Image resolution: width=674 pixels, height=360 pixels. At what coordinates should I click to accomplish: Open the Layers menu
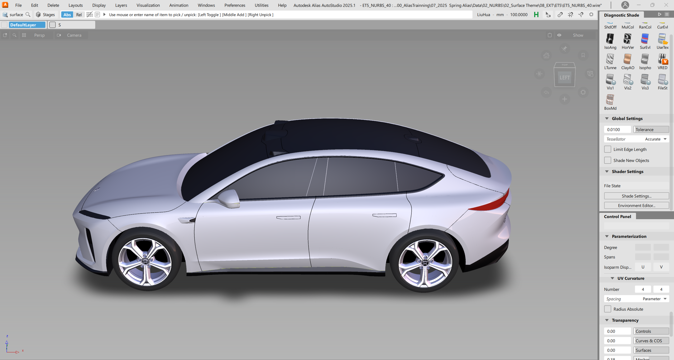[121, 5]
